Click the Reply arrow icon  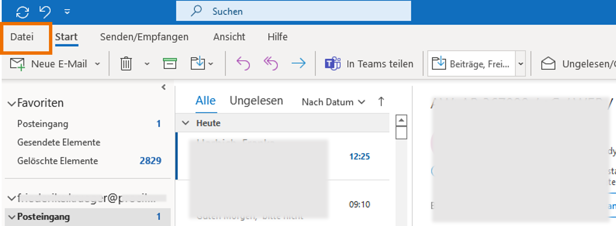(243, 64)
